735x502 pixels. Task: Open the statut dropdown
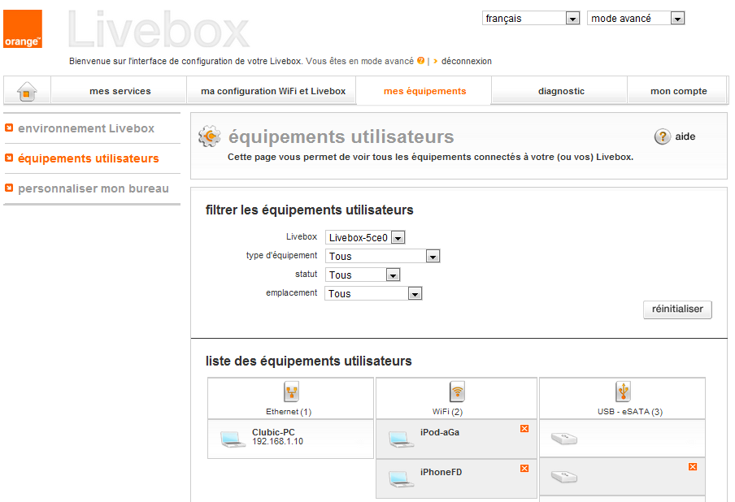pyautogui.click(x=363, y=275)
